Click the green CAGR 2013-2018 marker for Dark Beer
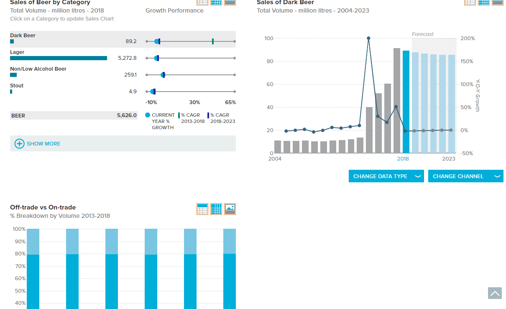The height and width of the screenshot is (309, 506). point(213,41)
